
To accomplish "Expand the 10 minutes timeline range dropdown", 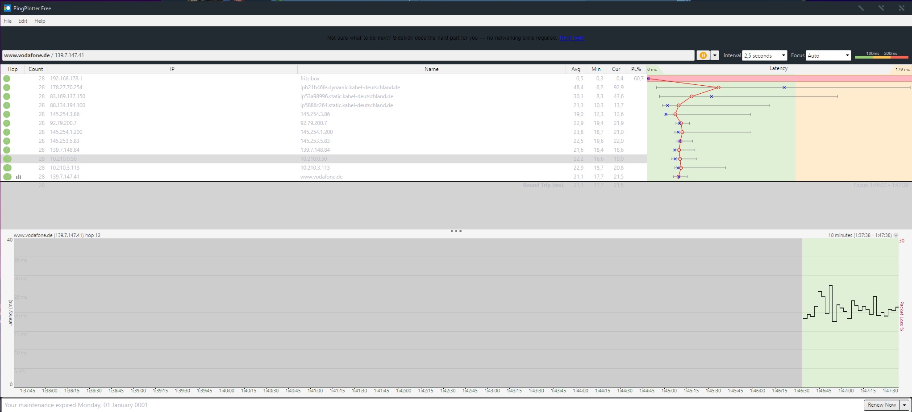I will pyautogui.click(x=895, y=235).
